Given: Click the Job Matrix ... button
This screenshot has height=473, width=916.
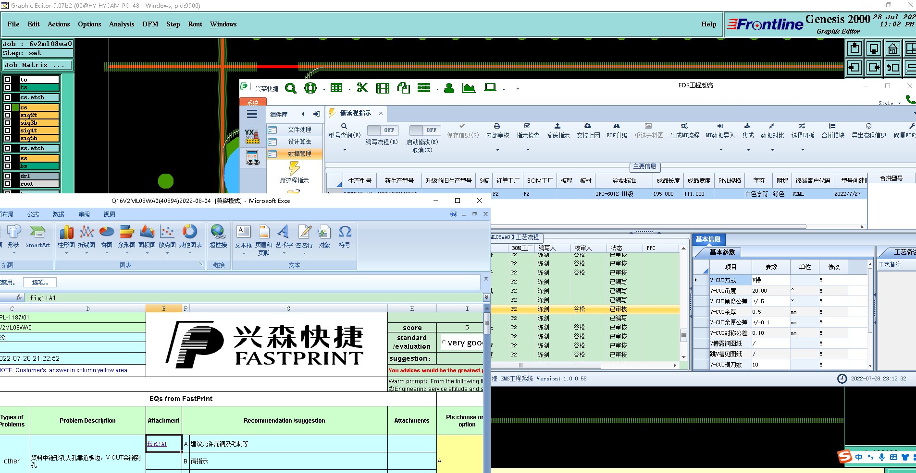Looking at the screenshot, I should [x=37, y=65].
